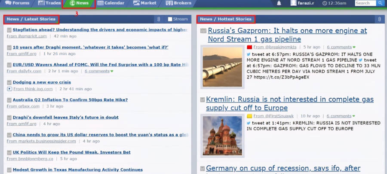Click story icon beside Russia's Gazprom headline
The width and height of the screenshot is (387, 174).
pos(203,31)
